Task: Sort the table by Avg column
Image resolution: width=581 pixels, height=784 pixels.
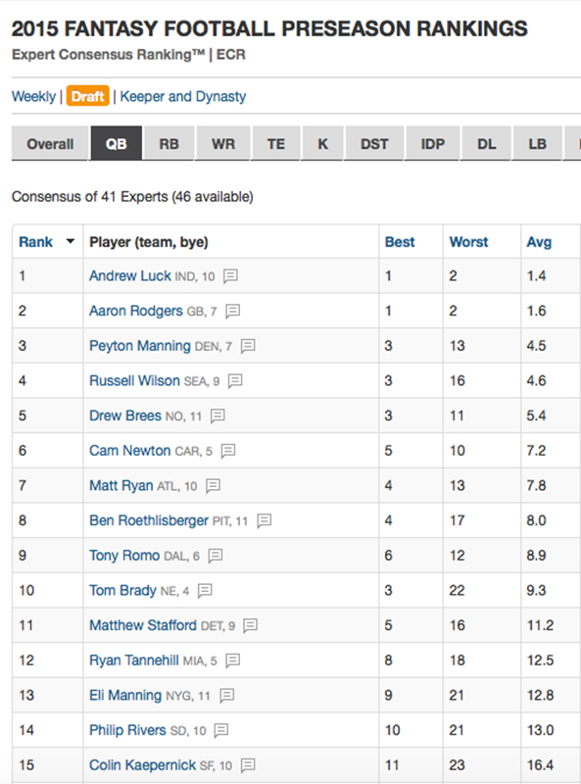Action: 539,242
